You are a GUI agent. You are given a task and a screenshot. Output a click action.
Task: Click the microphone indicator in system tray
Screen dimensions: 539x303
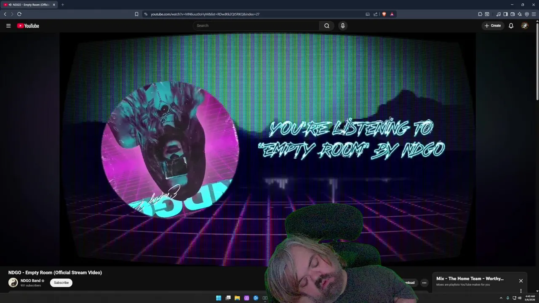(x=507, y=298)
